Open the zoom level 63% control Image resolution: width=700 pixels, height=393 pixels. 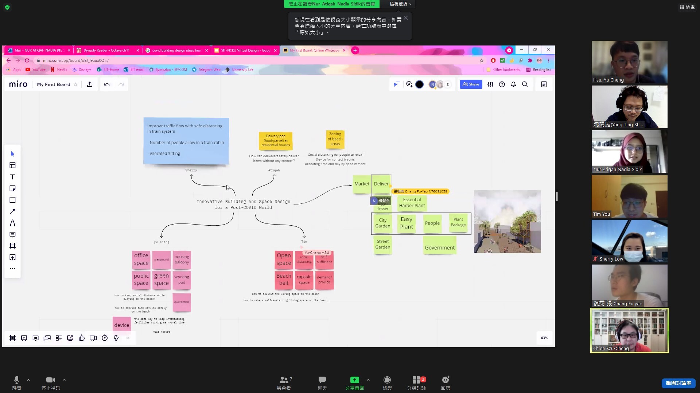(x=544, y=338)
